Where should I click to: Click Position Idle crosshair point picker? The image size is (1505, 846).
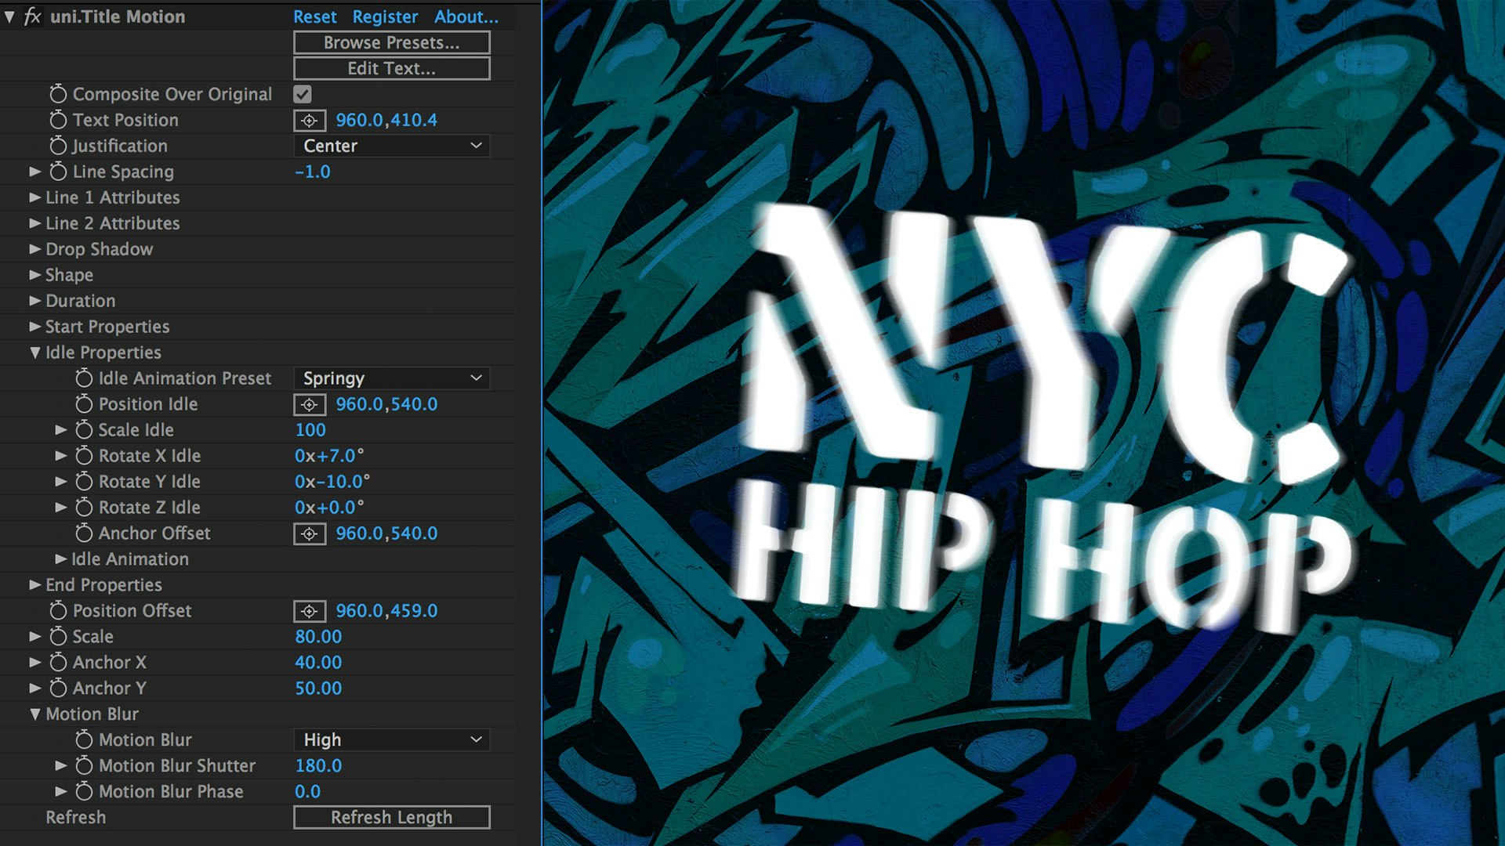point(309,404)
